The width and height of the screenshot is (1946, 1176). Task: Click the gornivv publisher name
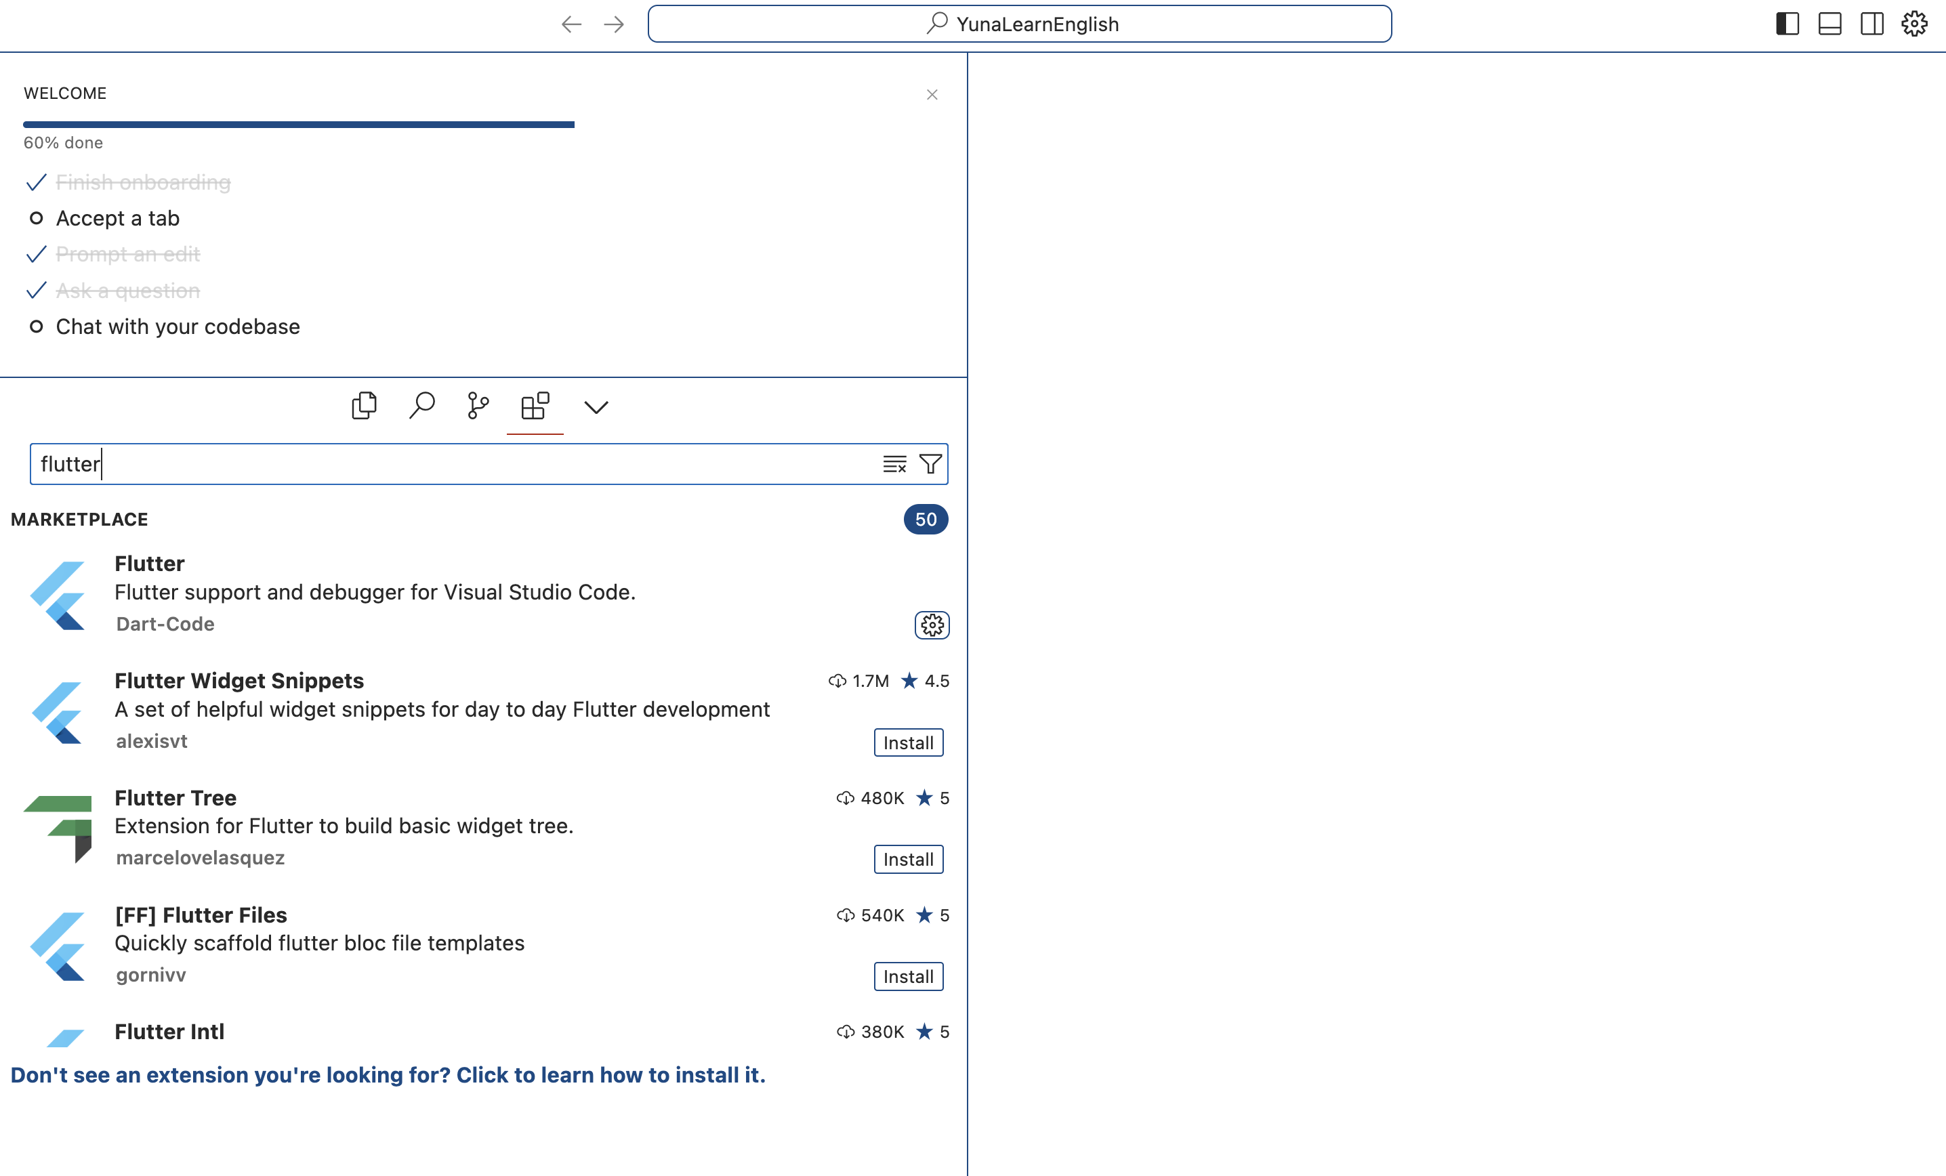tap(151, 975)
